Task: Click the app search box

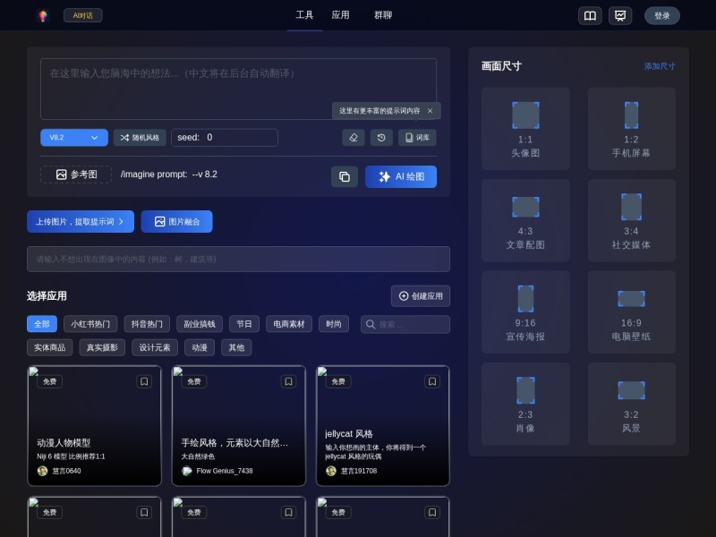Action: coord(405,324)
